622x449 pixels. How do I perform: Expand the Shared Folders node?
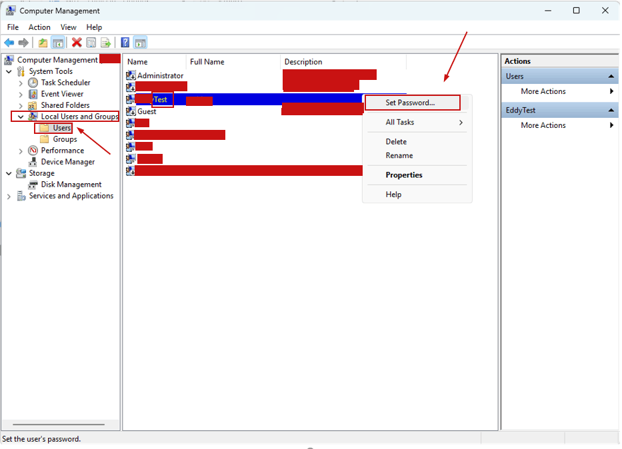point(21,106)
